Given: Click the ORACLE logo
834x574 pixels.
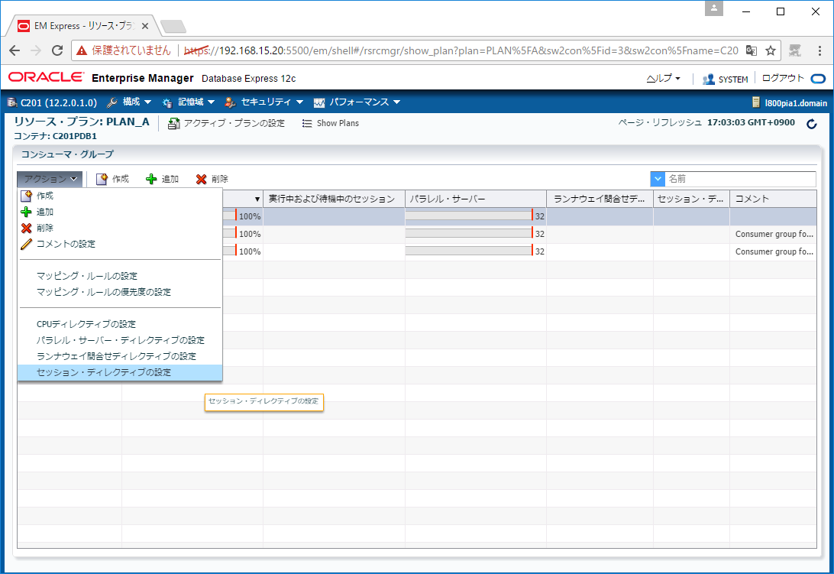Looking at the screenshot, I should [x=46, y=77].
